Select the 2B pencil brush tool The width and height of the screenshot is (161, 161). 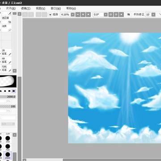click(6, 52)
